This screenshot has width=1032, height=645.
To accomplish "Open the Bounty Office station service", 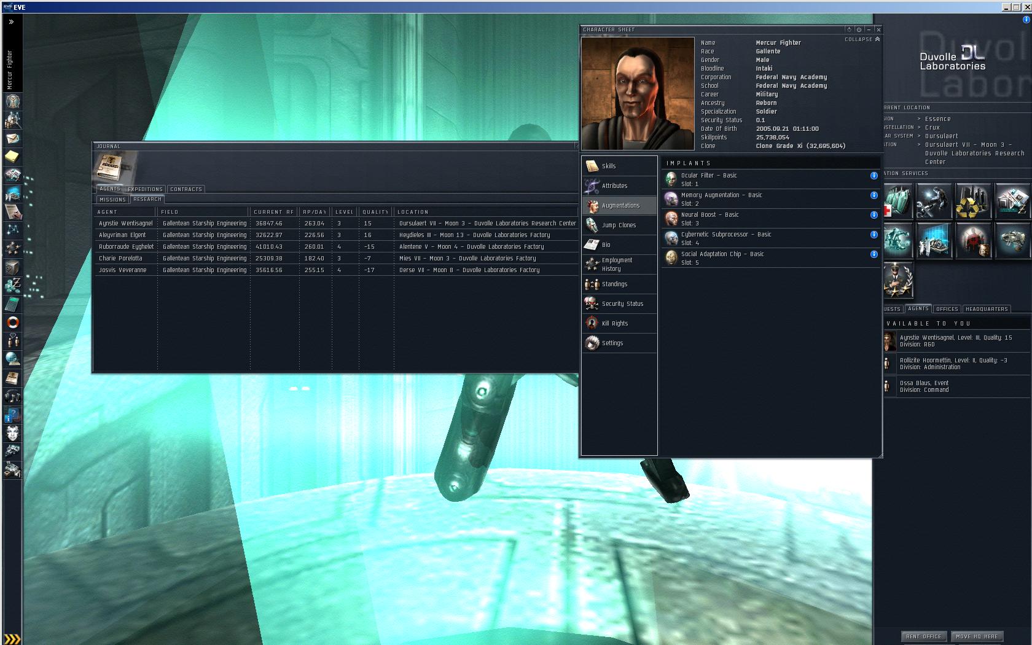I will coord(973,240).
